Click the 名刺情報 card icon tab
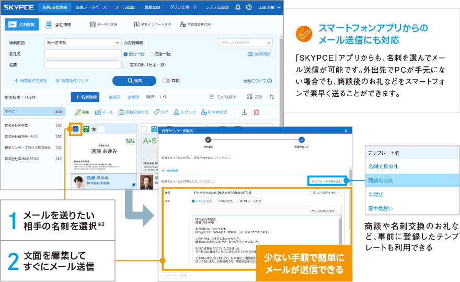Screen dimensions: 460x282 22,25
